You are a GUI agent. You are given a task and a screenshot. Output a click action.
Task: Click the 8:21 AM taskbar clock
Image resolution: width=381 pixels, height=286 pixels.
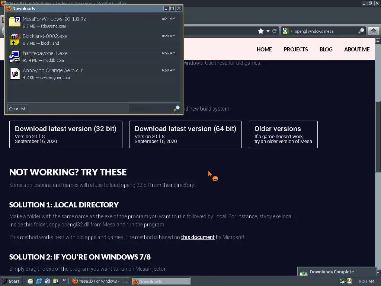click(x=366, y=282)
